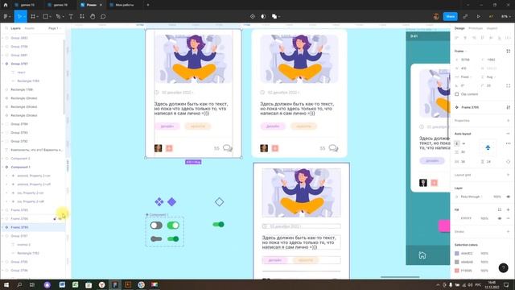Open the help question-mark button
This screenshot has width=515, height=290.
coord(503,268)
